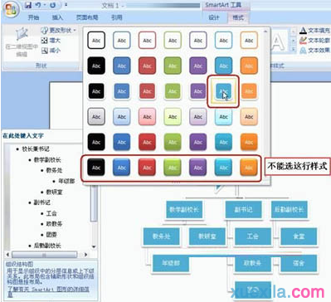Image resolution: width=331 pixels, height=302 pixels.
Task: Open the 文本轮廓 option
Action: [315, 41]
